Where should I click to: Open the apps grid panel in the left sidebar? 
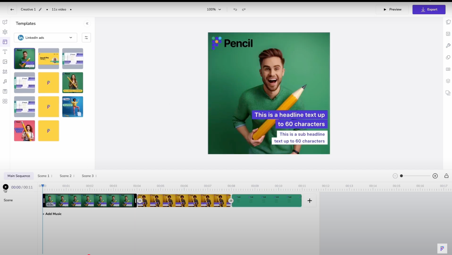(5, 101)
